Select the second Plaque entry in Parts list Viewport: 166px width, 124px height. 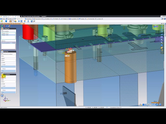click(5, 34)
